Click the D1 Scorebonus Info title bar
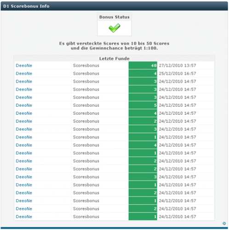The height and width of the screenshot is (230, 229). pyautogui.click(x=114, y=6)
